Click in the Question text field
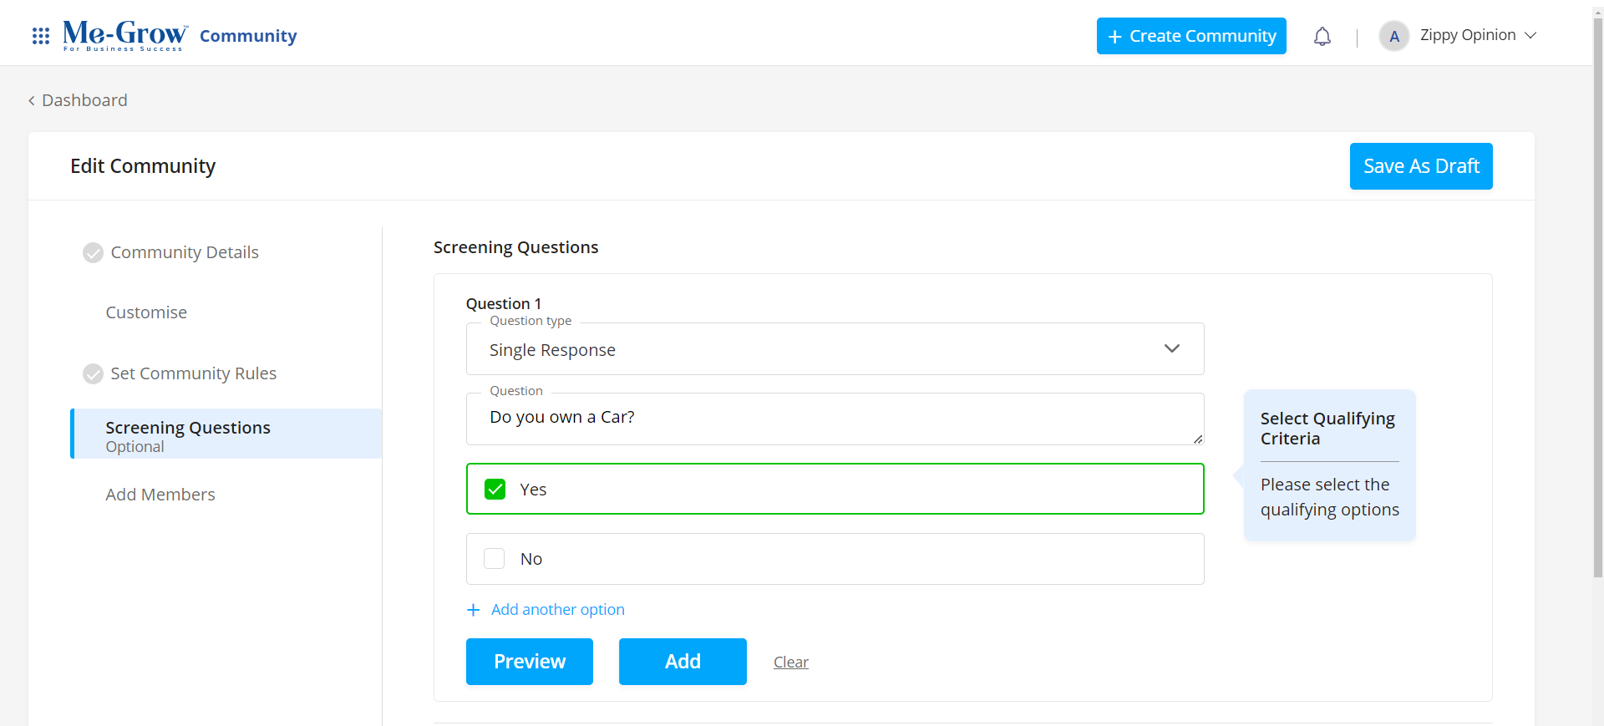This screenshot has width=1604, height=726. click(835, 418)
